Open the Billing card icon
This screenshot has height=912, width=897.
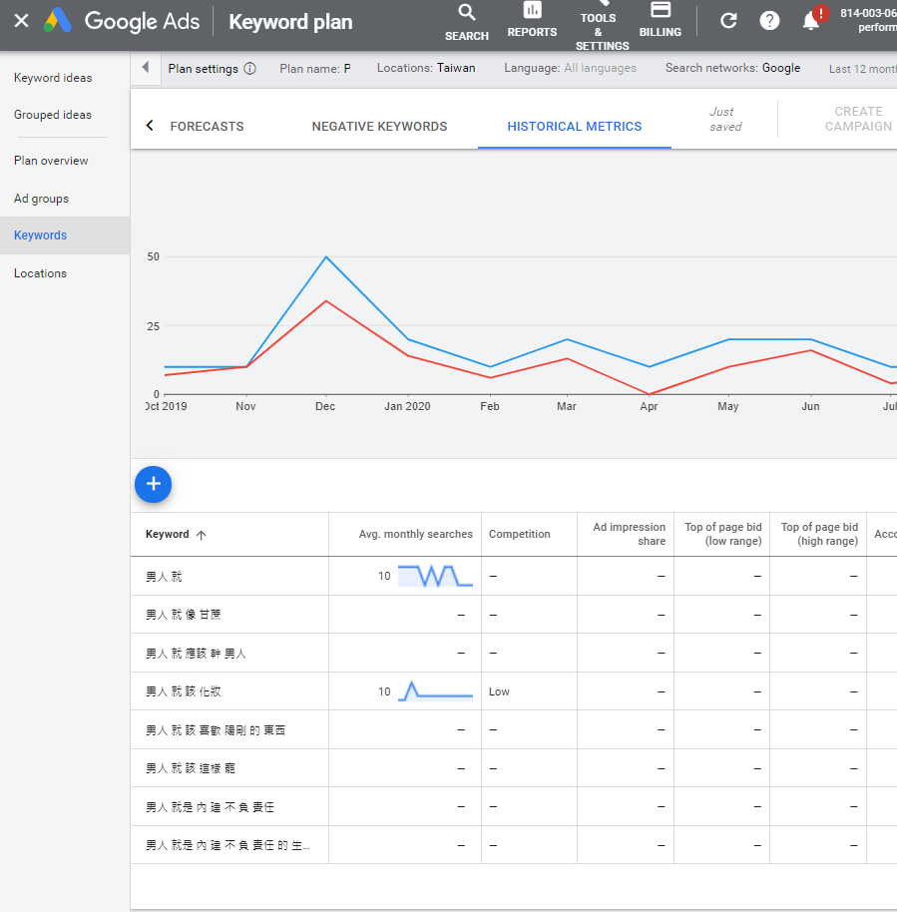click(x=660, y=10)
